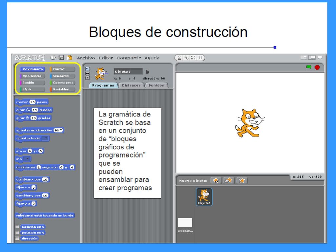Select the duplicate stamp tool
Viewport: 336px width, 252px height.
coord(179,58)
